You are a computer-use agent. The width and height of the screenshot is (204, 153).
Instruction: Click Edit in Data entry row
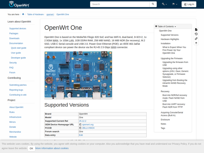(81, 135)
